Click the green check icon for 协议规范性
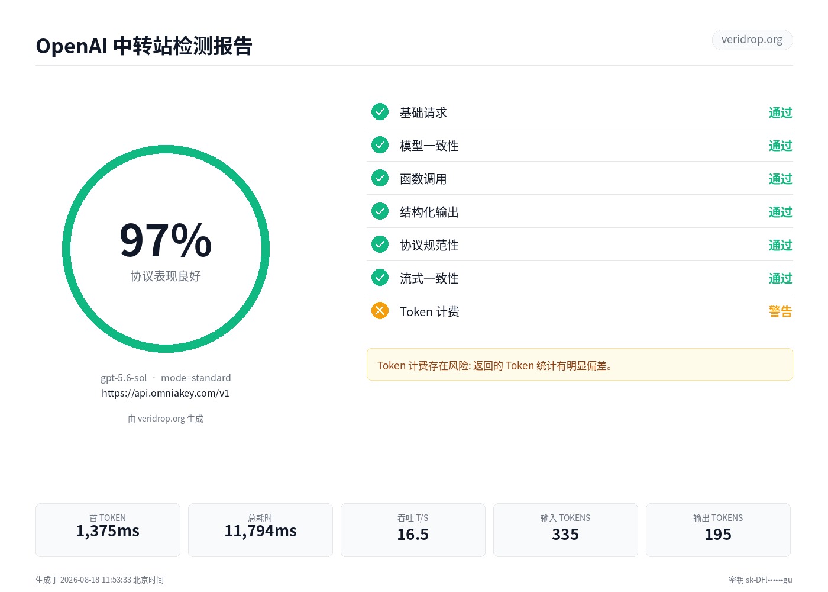The image size is (828, 592). point(380,244)
